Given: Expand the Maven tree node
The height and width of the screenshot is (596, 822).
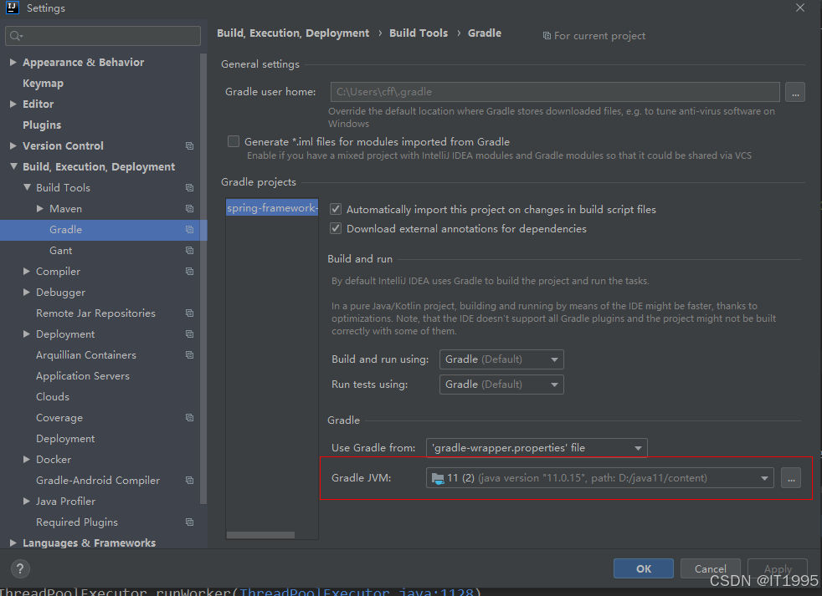Looking at the screenshot, I should (x=40, y=209).
